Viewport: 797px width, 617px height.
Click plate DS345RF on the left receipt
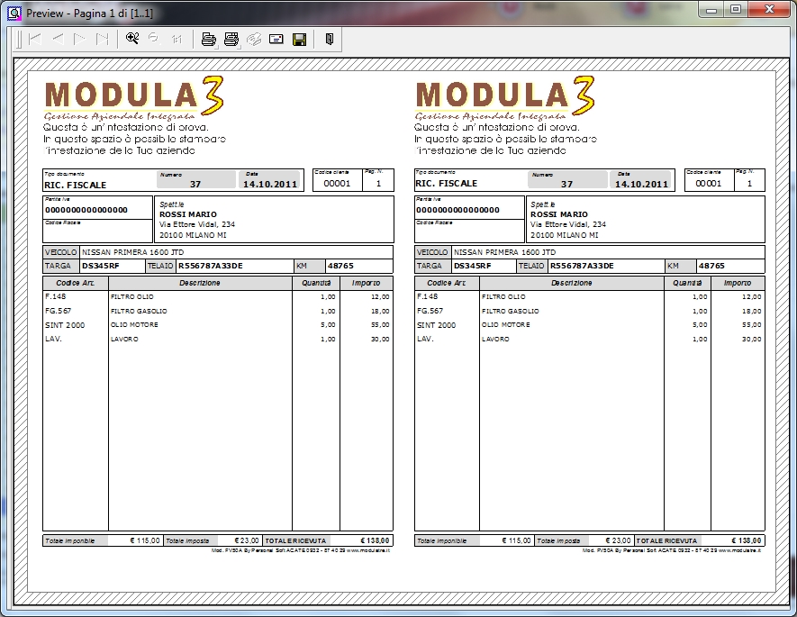tap(101, 266)
